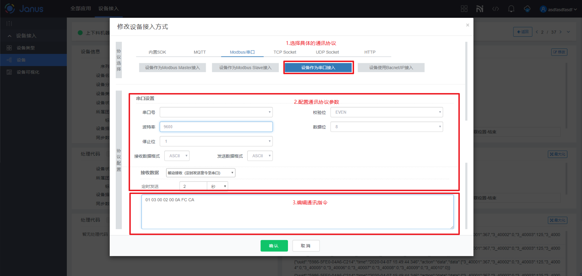Open 设备类型 in the sidebar
This screenshot has height=276, width=582.
[33, 48]
